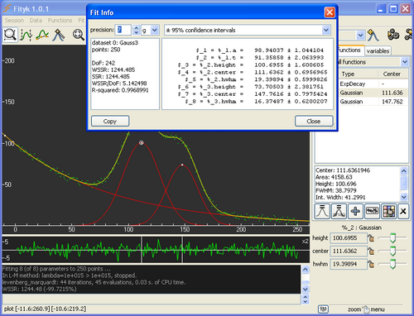Screen dimensions: 414x316
Task: Open the Functions menu
Action: 60,21
